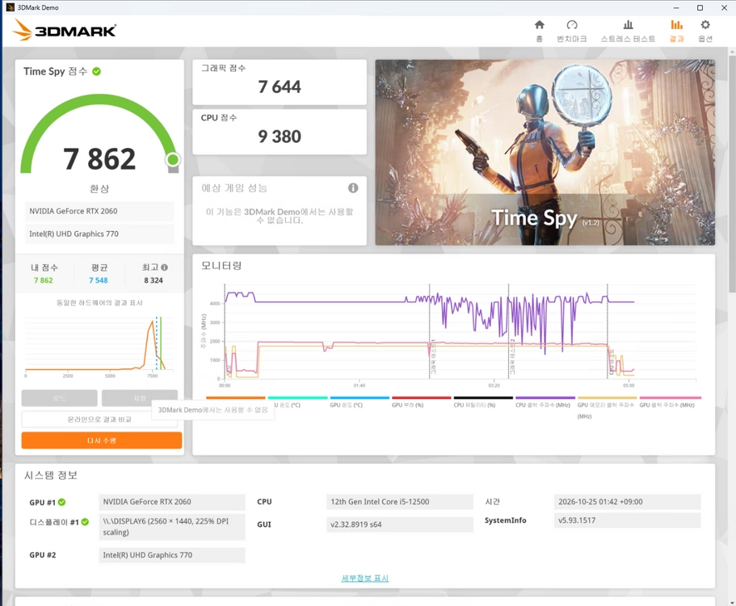Click the green validation check next to Time Spy score
This screenshot has width=736, height=606.
tap(96, 71)
